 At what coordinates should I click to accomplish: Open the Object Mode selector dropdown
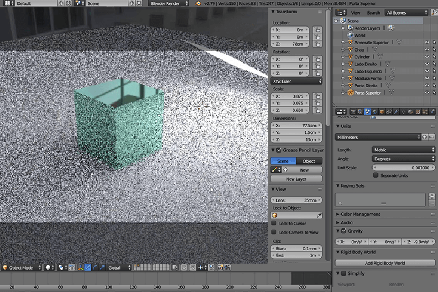(21, 268)
